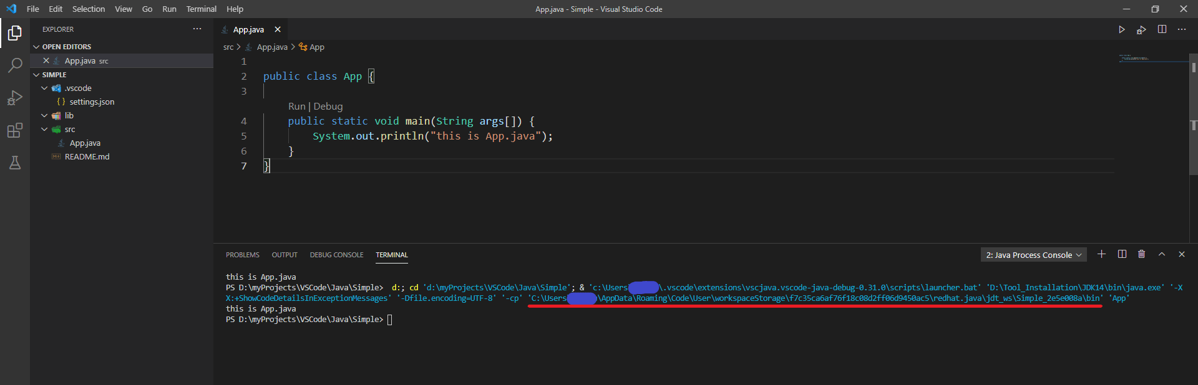Open Explorer views and more actions ellipsis

point(197,29)
